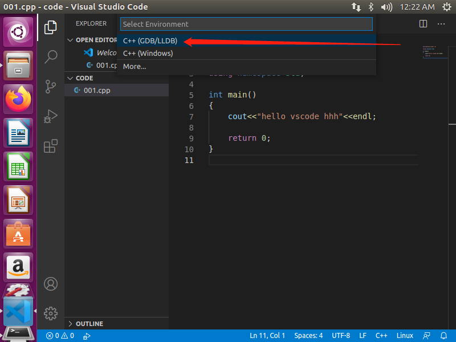The height and width of the screenshot is (342, 456).
Task: Click the feedback icon in status bar
Action: coord(426,336)
